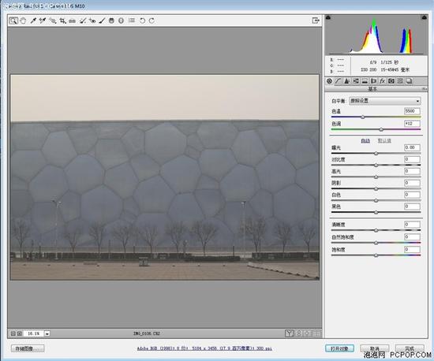Toggle shadow clipping warning on histogram
The width and height of the screenshot is (434, 361).
pyautogui.click(x=328, y=17)
